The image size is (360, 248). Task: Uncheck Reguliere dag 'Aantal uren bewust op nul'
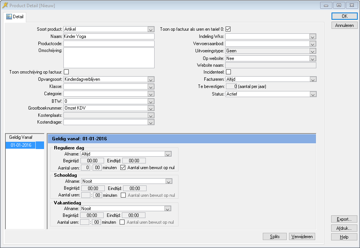click(x=123, y=168)
